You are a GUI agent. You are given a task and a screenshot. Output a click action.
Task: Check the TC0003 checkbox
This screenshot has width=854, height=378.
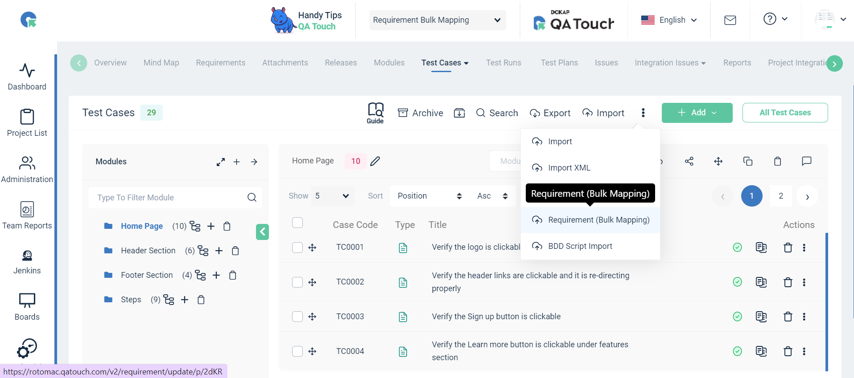coord(297,317)
